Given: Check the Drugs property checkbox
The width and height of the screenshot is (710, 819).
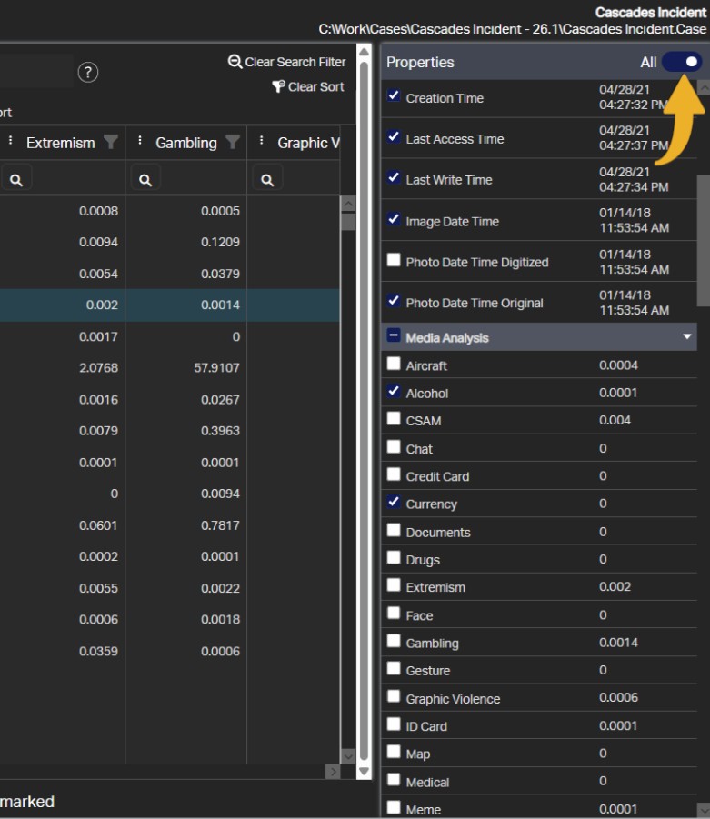Looking at the screenshot, I should pyautogui.click(x=394, y=558).
